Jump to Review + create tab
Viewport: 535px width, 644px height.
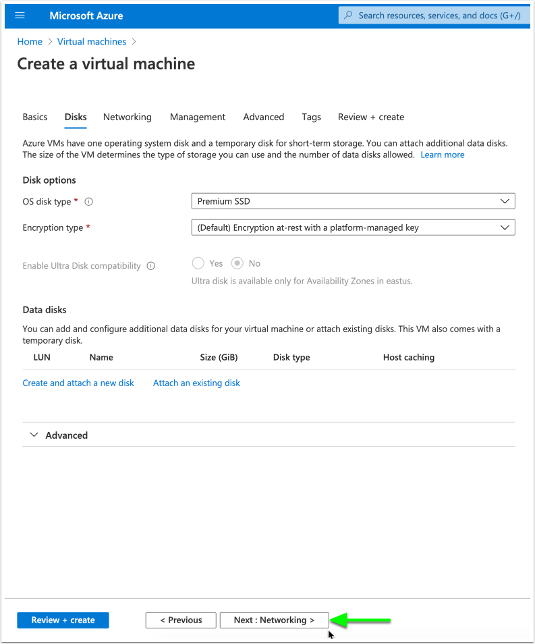point(371,117)
